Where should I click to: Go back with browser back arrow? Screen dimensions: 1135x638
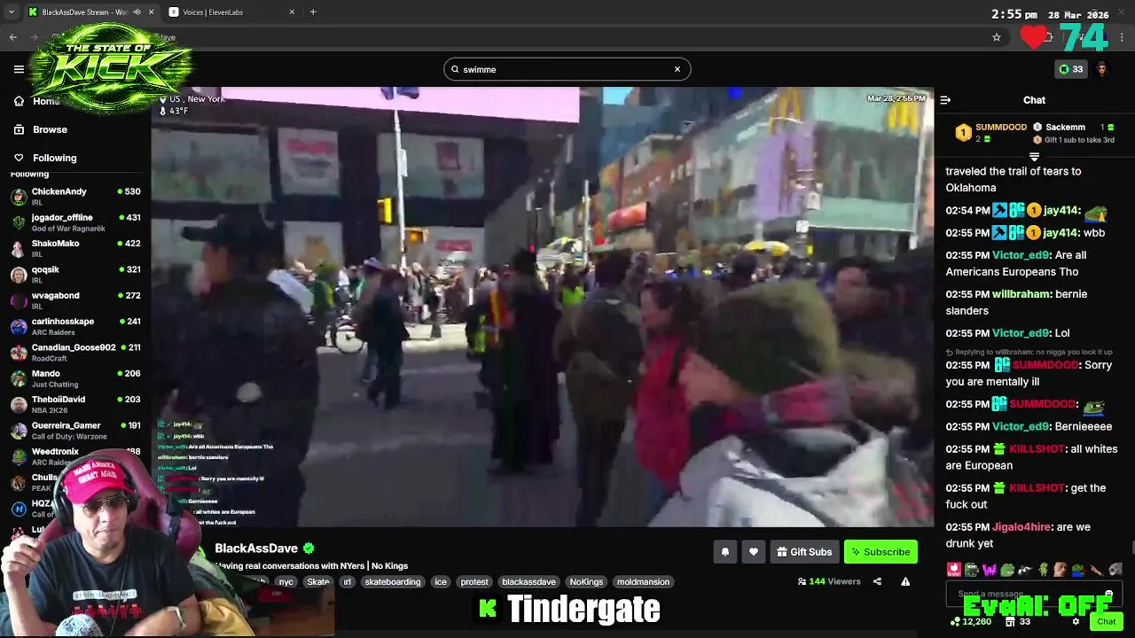click(12, 37)
